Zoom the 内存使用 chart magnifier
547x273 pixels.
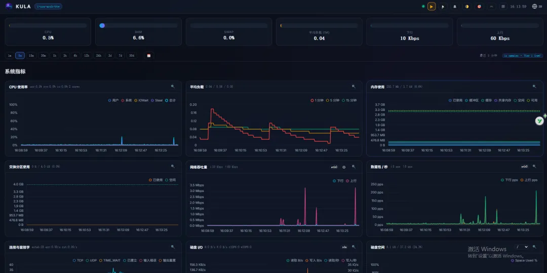click(x=534, y=87)
